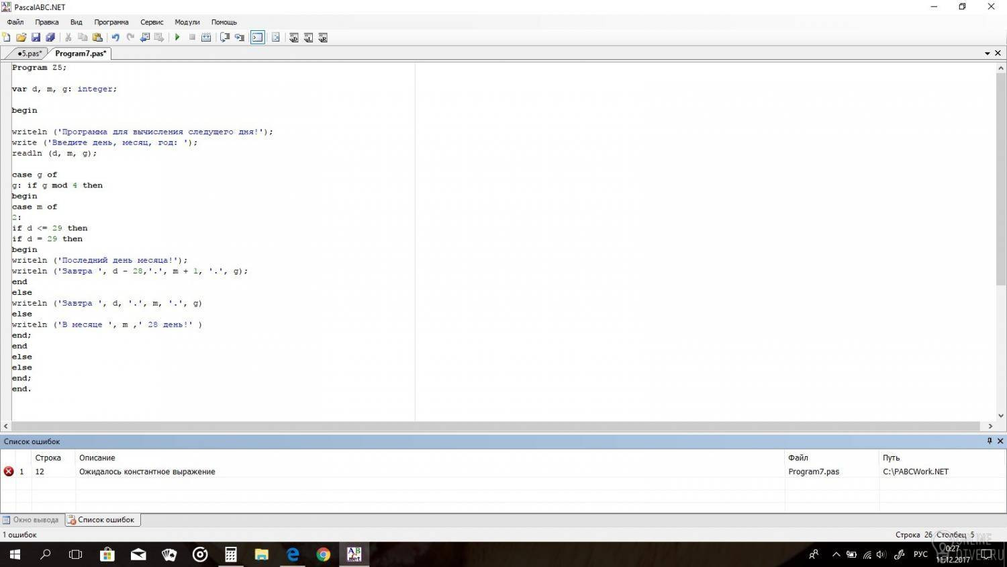The image size is (1007, 567).
Task: Close the Список ошибок panel
Action: pos(1000,441)
